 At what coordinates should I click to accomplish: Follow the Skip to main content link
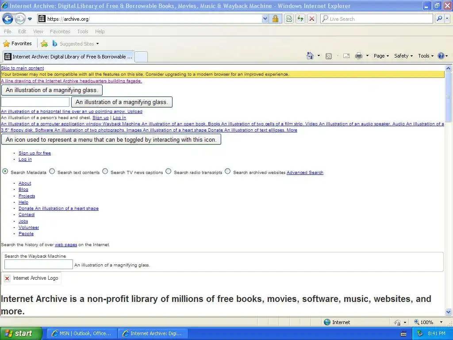(22, 68)
